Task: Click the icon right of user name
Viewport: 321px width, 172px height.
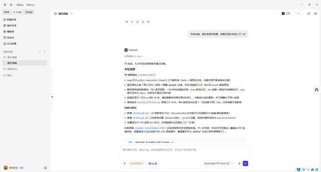Action: coord(46,168)
